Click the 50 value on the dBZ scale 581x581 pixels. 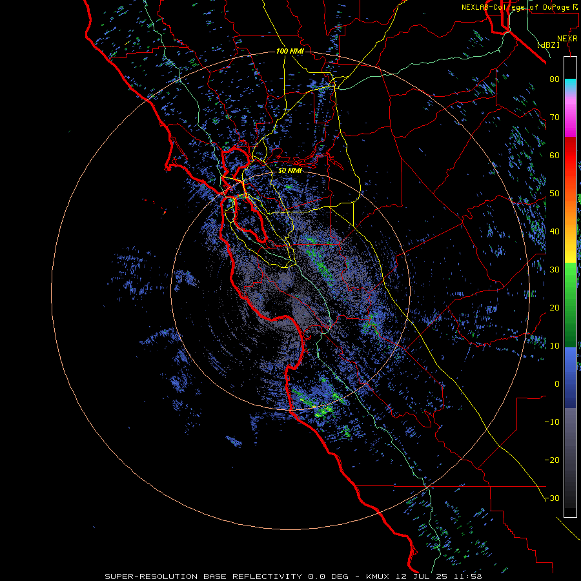coord(555,194)
